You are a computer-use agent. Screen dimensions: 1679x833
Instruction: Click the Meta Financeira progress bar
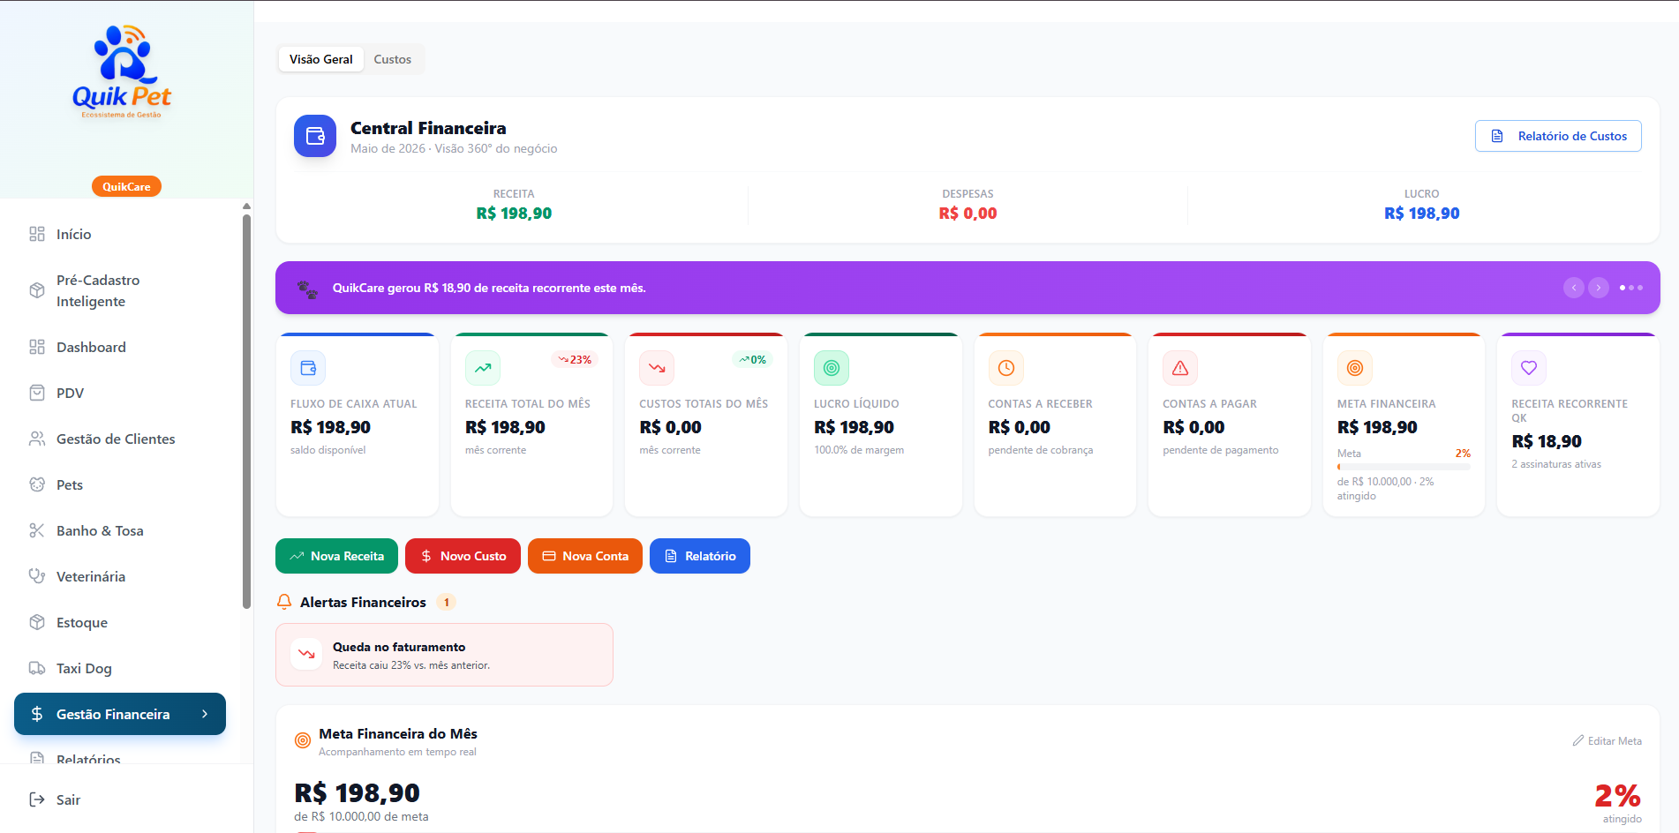pos(1404,467)
